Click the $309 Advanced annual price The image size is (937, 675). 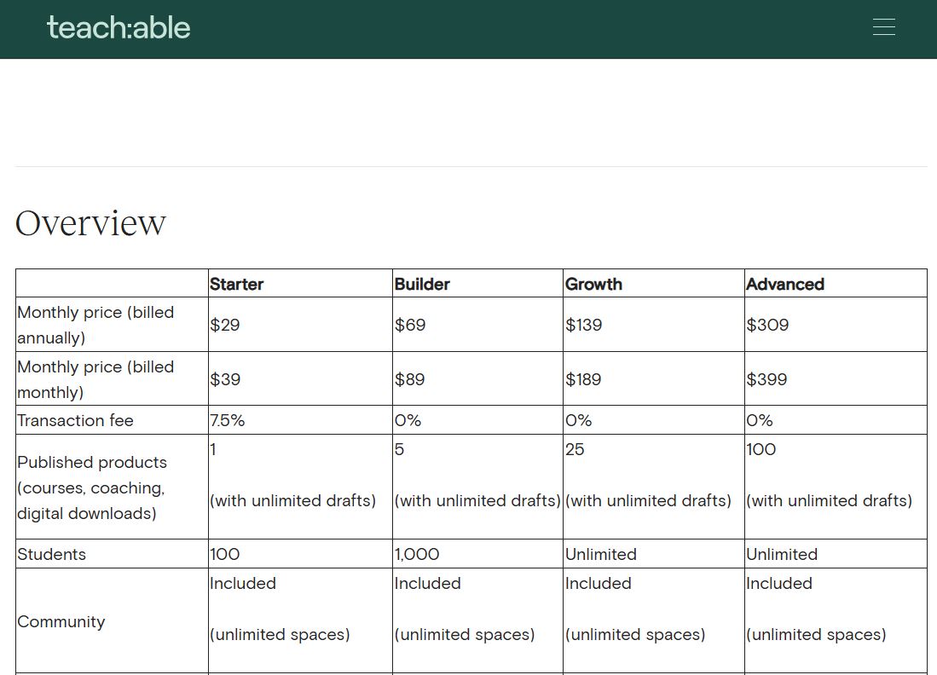pyautogui.click(x=767, y=325)
